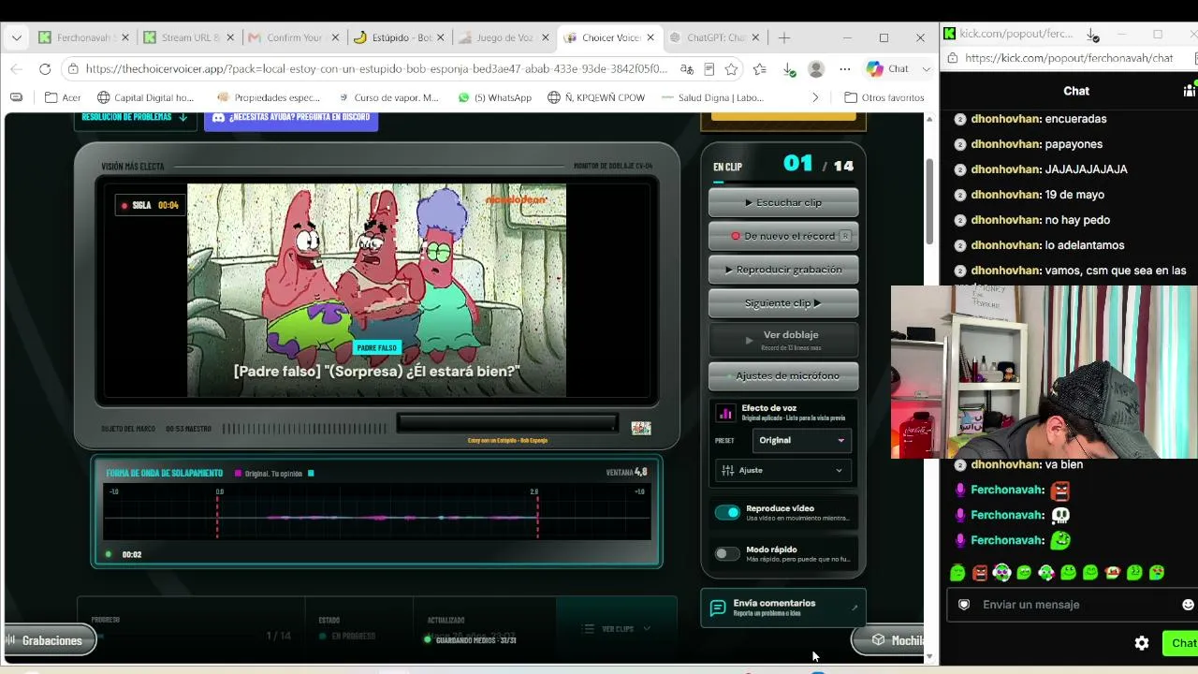Expand the Ajuste dropdown
Viewport: 1198px width, 674px height.
783,470
